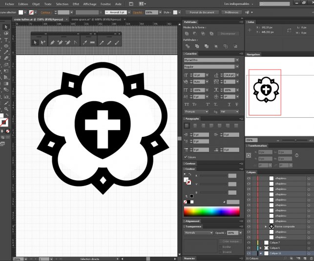Select the Pen tool in floating panel

(52, 42)
